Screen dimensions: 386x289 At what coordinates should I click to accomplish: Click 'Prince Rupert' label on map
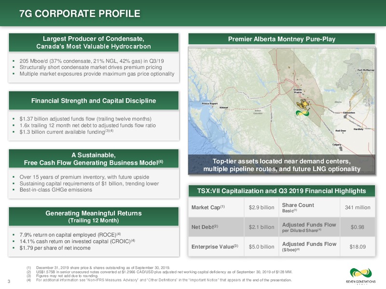[209, 104]
